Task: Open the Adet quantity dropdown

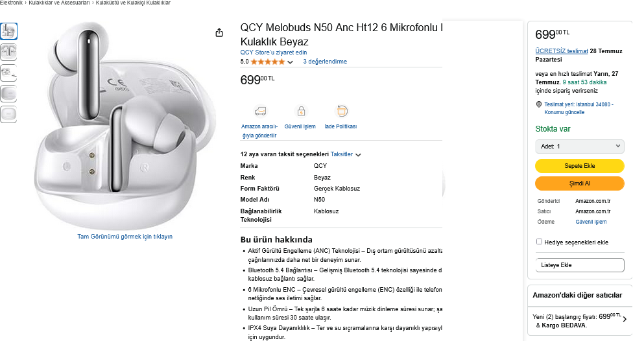Action: click(x=580, y=147)
